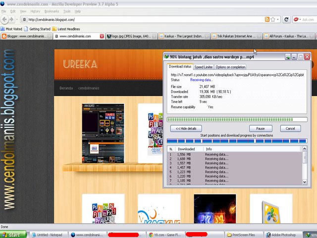This screenshot has height=238, width=317.
Task: Switch to www.cendolmani browser taskbar item
Action: pyautogui.click(x=87, y=235)
